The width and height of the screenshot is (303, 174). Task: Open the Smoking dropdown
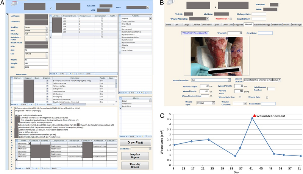point(47,28)
